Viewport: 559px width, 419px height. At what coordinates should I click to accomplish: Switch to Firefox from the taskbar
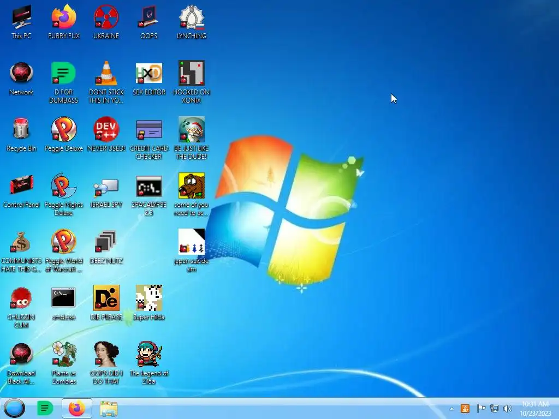(76, 408)
